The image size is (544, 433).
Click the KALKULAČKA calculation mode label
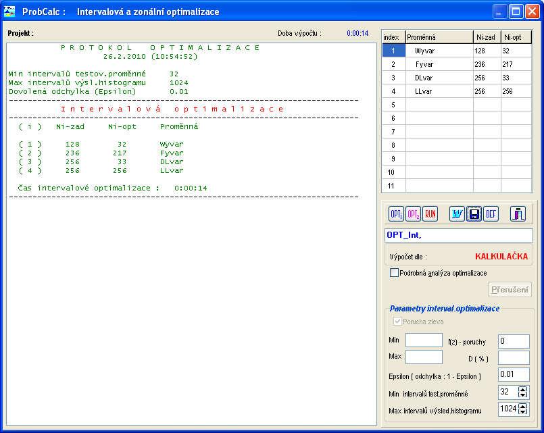pyautogui.click(x=501, y=257)
